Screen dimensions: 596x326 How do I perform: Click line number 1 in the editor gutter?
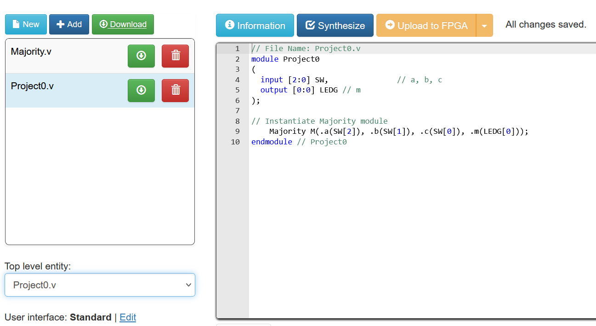(237, 49)
